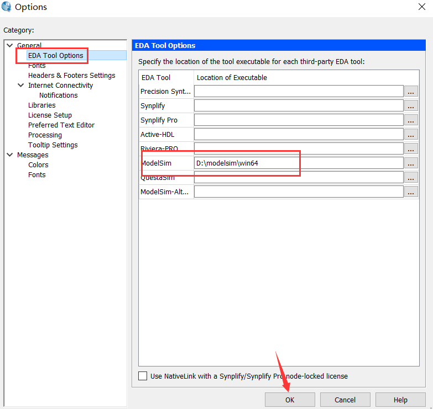
Task: Click the Synplify Pro path field
Action: pos(299,120)
